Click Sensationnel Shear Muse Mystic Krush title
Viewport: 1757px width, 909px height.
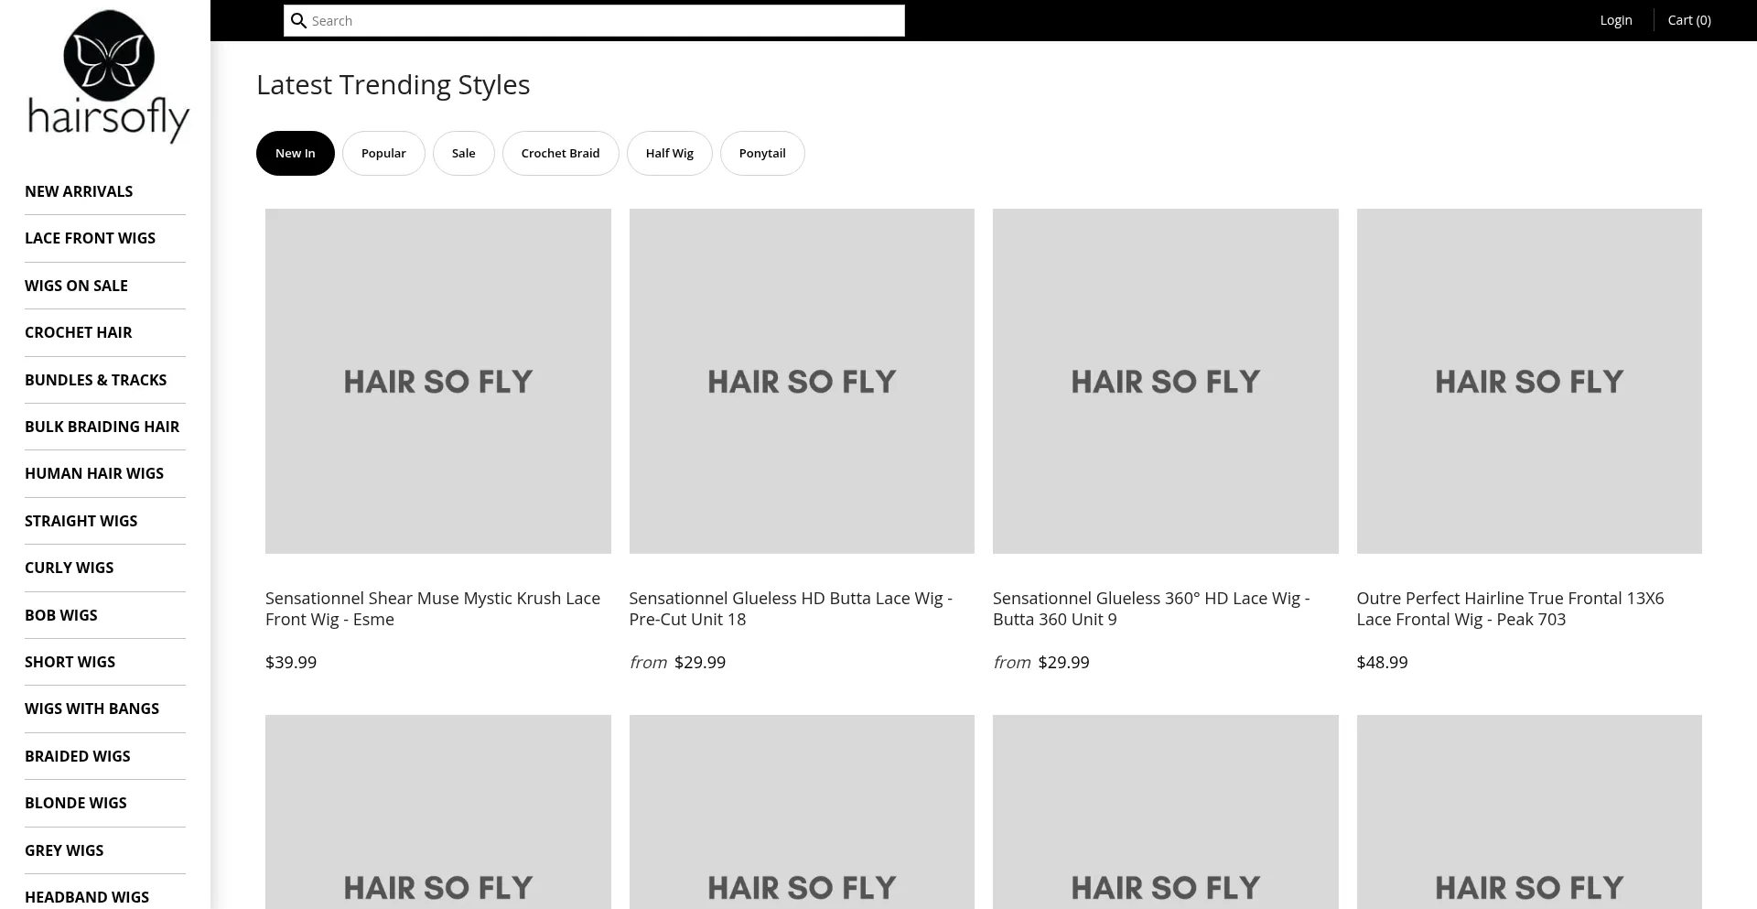click(433, 609)
